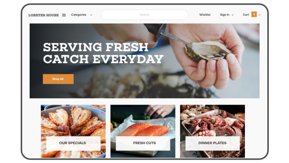Open the Categories menu
Image resolution: width=289 pixels, height=163 pixels.
tap(78, 15)
